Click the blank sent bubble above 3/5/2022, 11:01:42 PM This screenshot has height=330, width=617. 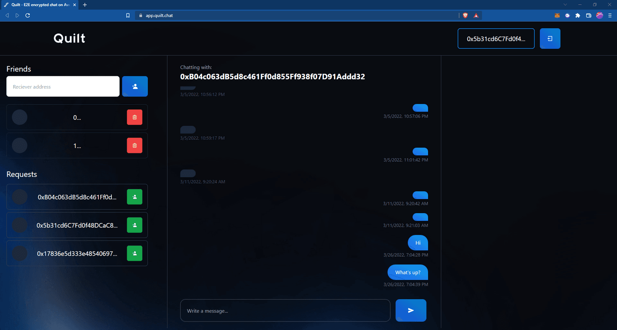click(x=420, y=152)
